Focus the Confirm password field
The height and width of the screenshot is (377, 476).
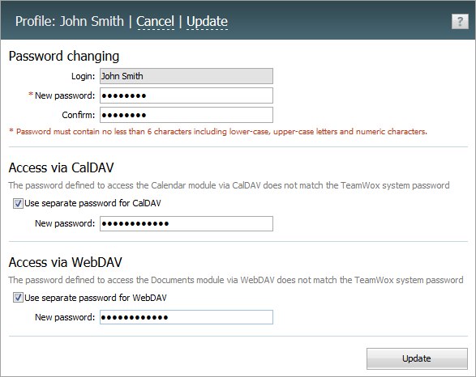tap(187, 115)
